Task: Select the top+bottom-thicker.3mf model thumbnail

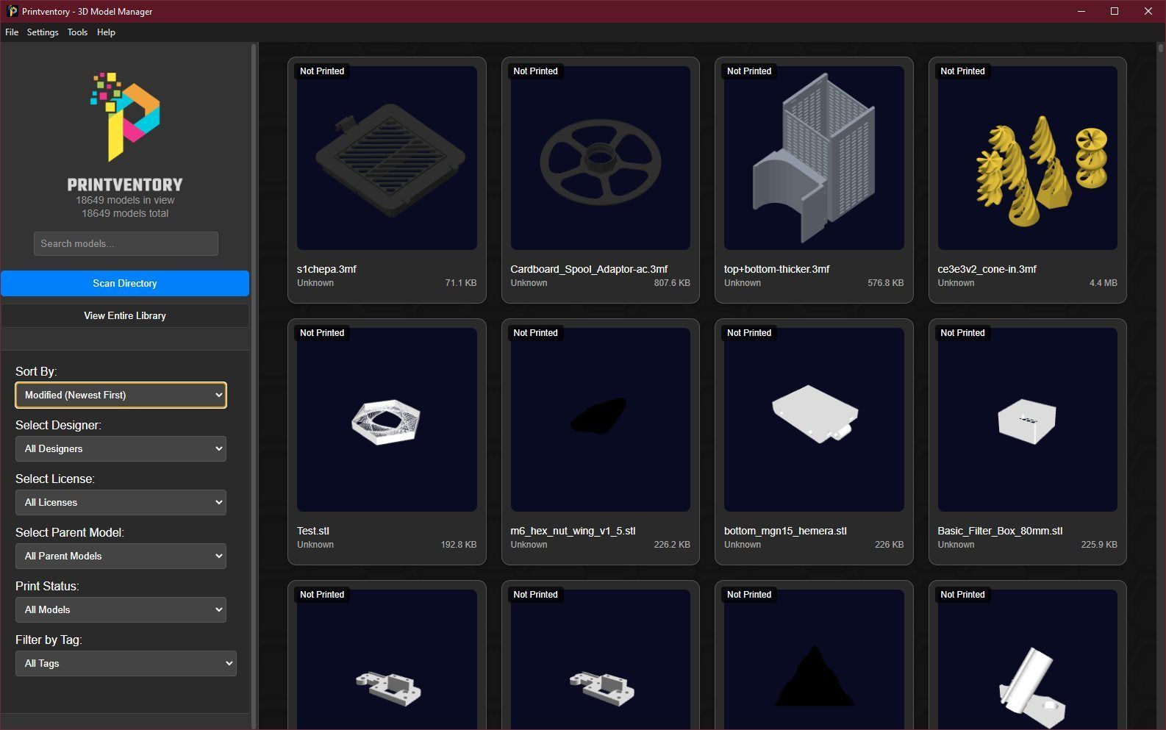Action: (x=814, y=158)
